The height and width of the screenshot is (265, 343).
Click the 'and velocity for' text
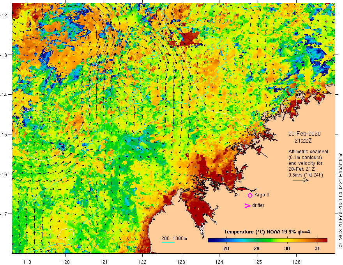point(305,163)
